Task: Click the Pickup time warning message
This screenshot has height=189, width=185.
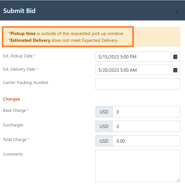Action: point(66,33)
